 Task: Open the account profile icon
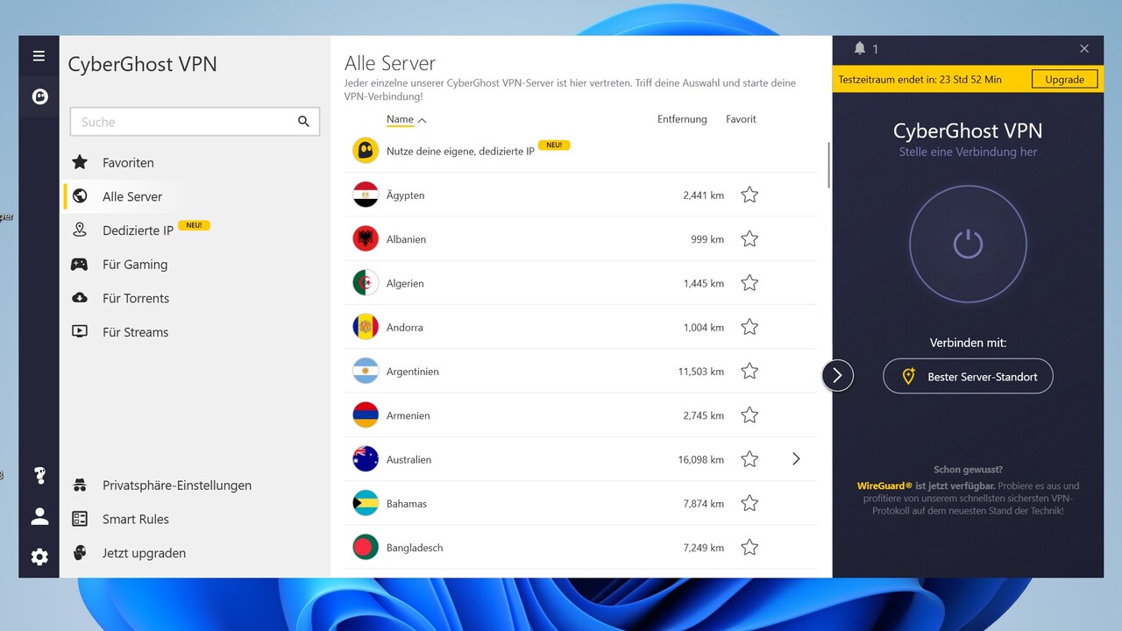(39, 517)
